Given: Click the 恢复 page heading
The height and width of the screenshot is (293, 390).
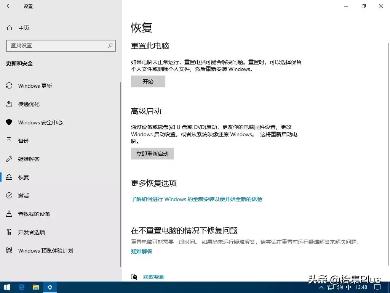Looking at the screenshot, I should click(x=142, y=27).
